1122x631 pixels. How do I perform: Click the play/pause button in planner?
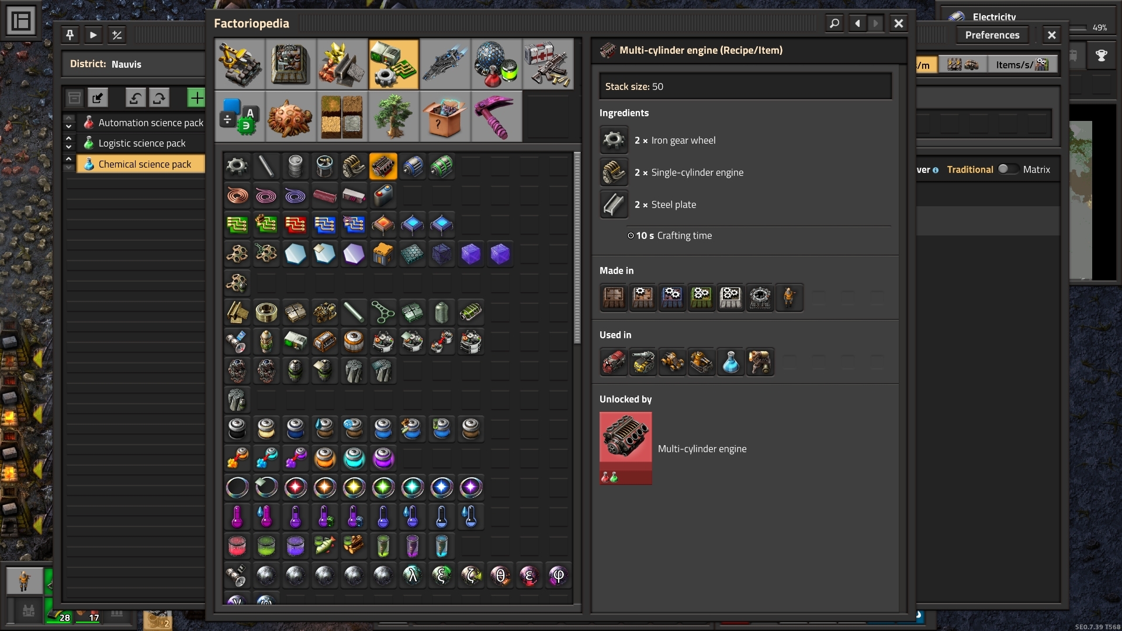93,35
